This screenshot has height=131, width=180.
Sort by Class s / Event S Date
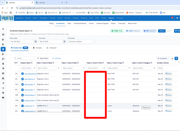pos(78,63)
